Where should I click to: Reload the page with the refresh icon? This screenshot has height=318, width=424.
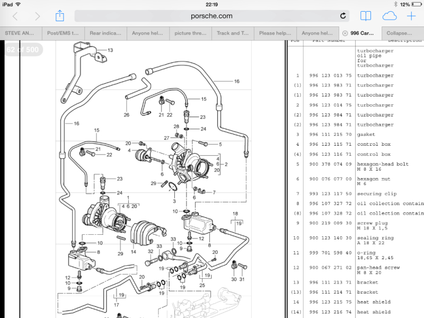click(343, 16)
